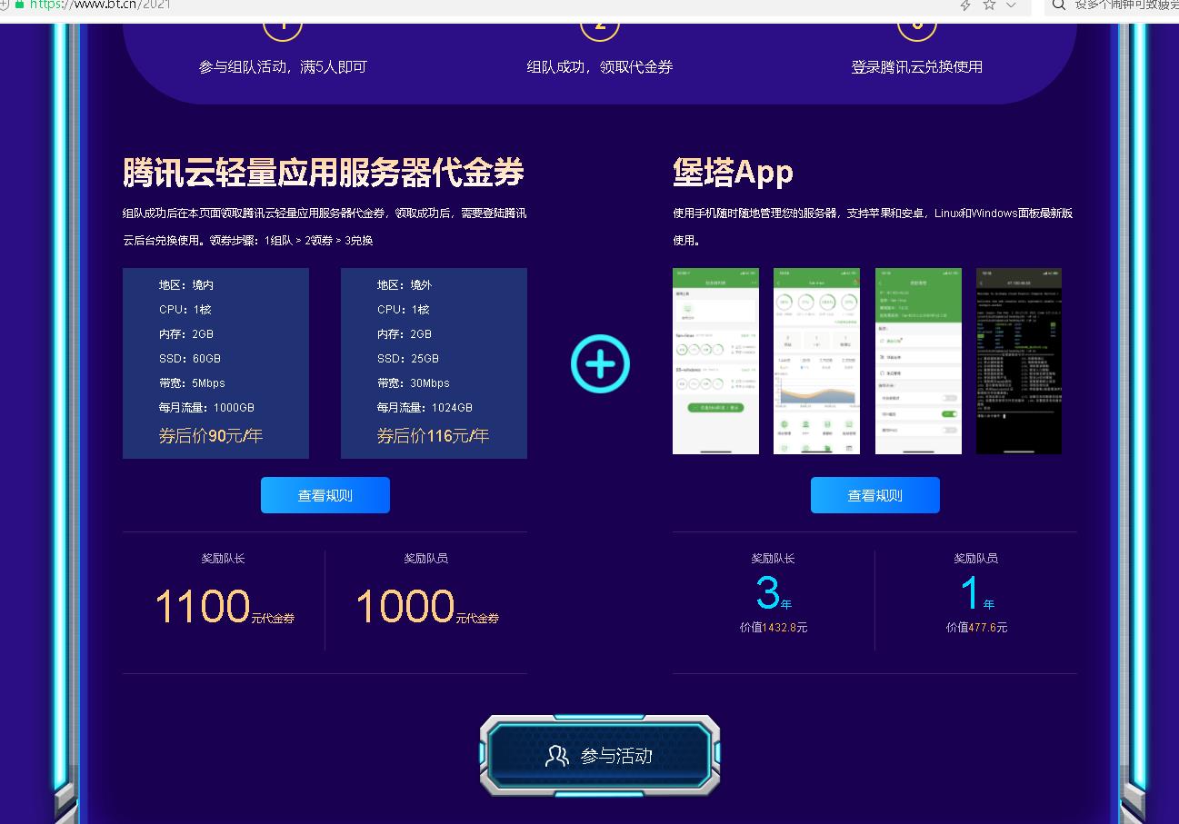Click the bookmark star icon in address bar
This screenshot has height=824, width=1179.
989,5
